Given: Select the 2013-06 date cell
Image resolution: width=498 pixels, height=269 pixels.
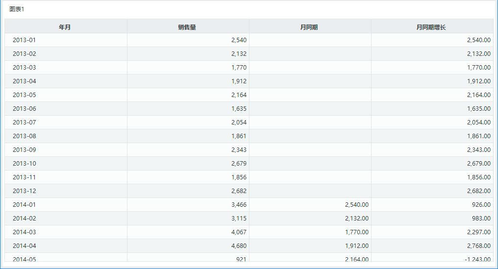Looking at the screenshot, I should tap(66, 109).
